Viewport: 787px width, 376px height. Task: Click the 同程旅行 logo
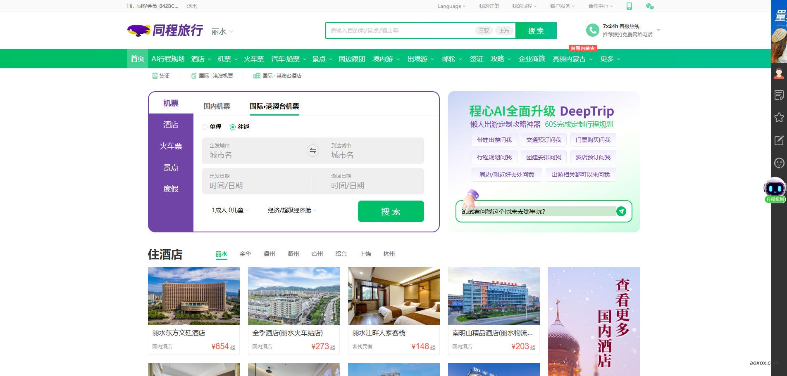point(165,30)
